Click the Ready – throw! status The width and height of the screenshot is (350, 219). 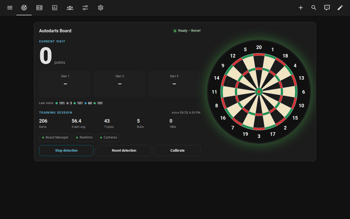[x=187, y=31]
